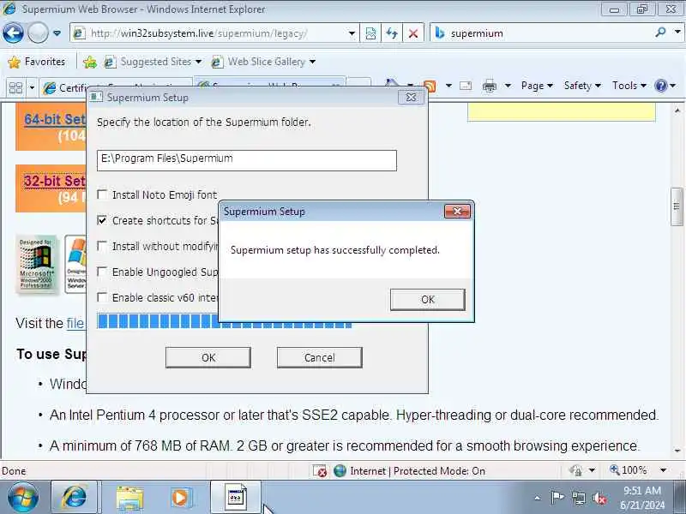This screenshot has width=686, height=514.
Task: Click the scrollbar up arrow
Action: click(x=677, y=111)
